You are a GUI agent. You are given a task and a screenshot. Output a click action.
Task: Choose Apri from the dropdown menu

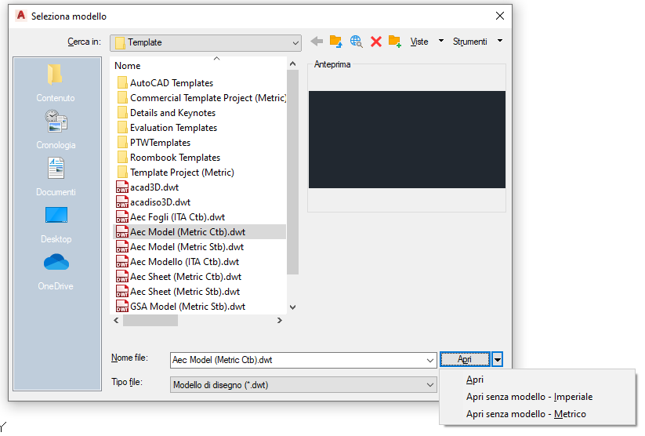[x=537, y=380]
